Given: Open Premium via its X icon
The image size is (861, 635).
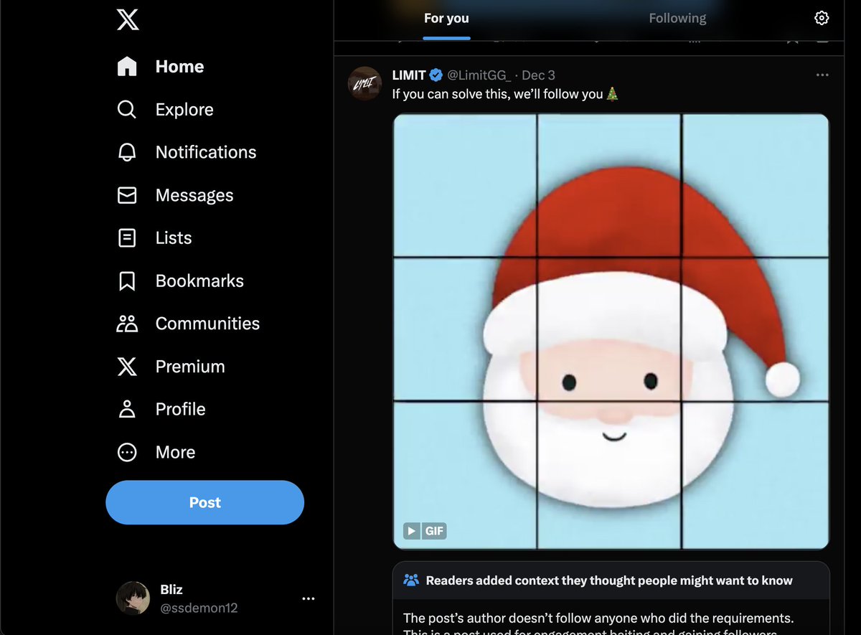Looking at the screenshot, I should tap(127, 366).
